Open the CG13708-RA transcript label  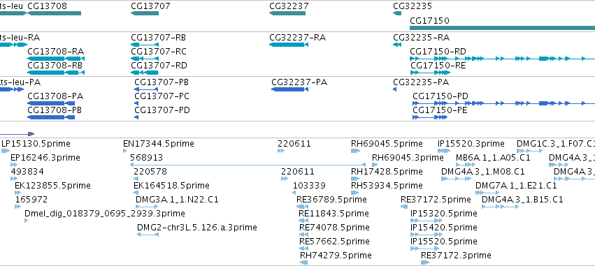56,52
